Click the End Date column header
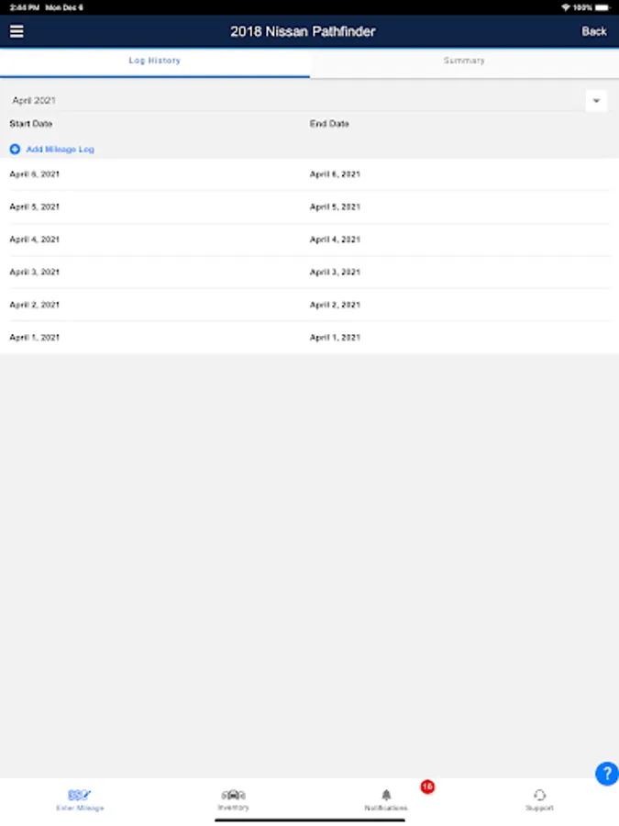The width and height of the screenshot is (619, 826). [329, 124]
